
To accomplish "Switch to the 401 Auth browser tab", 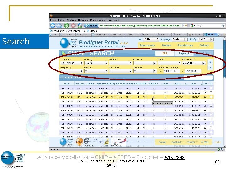I will click(x=83, y=35).
